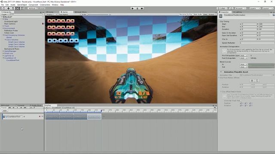Step to the next timeline frame
The height and width of the screenshot is (154, 275).
pyautogui.click(x=21, y=108)
